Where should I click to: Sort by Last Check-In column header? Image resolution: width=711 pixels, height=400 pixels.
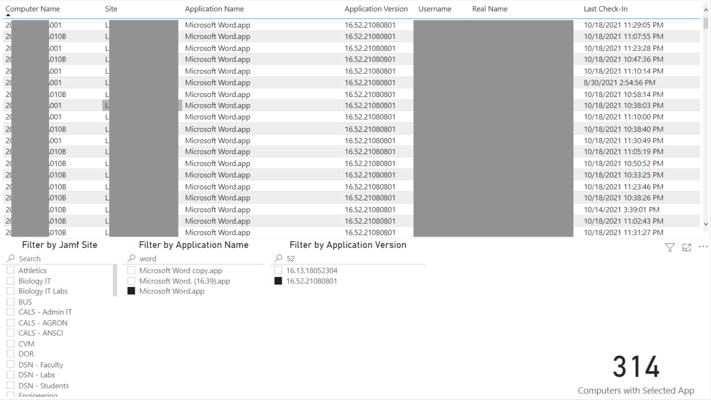(x=605, y=9)
